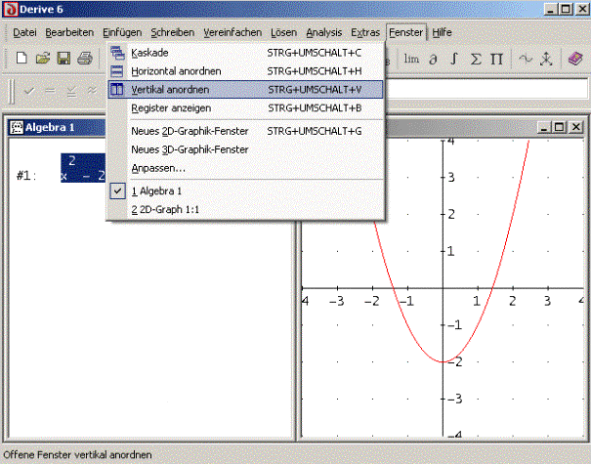Click the checkmark icon beside entry line
Viewport: 591px width, 464px height.
pyautogui.click(x=29, y=91)
